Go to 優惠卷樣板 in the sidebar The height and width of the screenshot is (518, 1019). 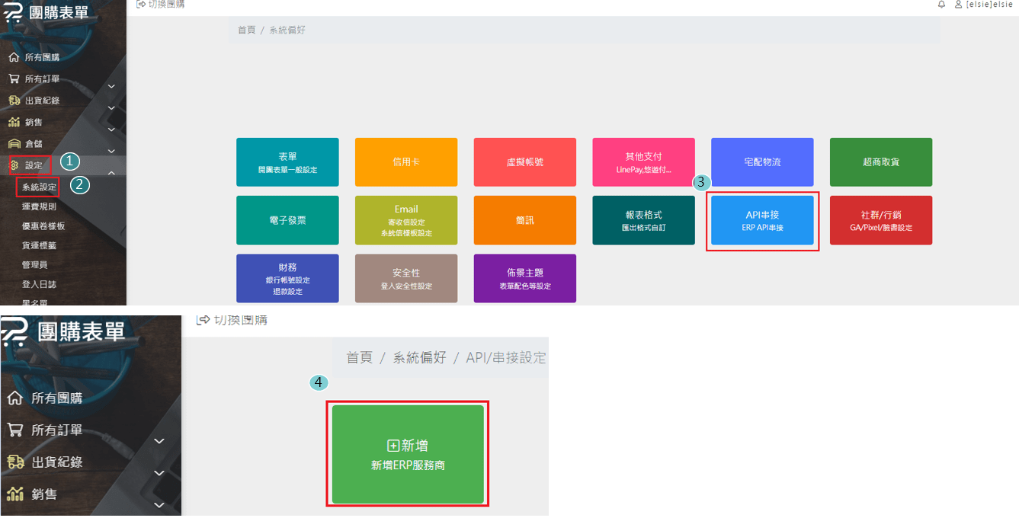tap(43, 226)
